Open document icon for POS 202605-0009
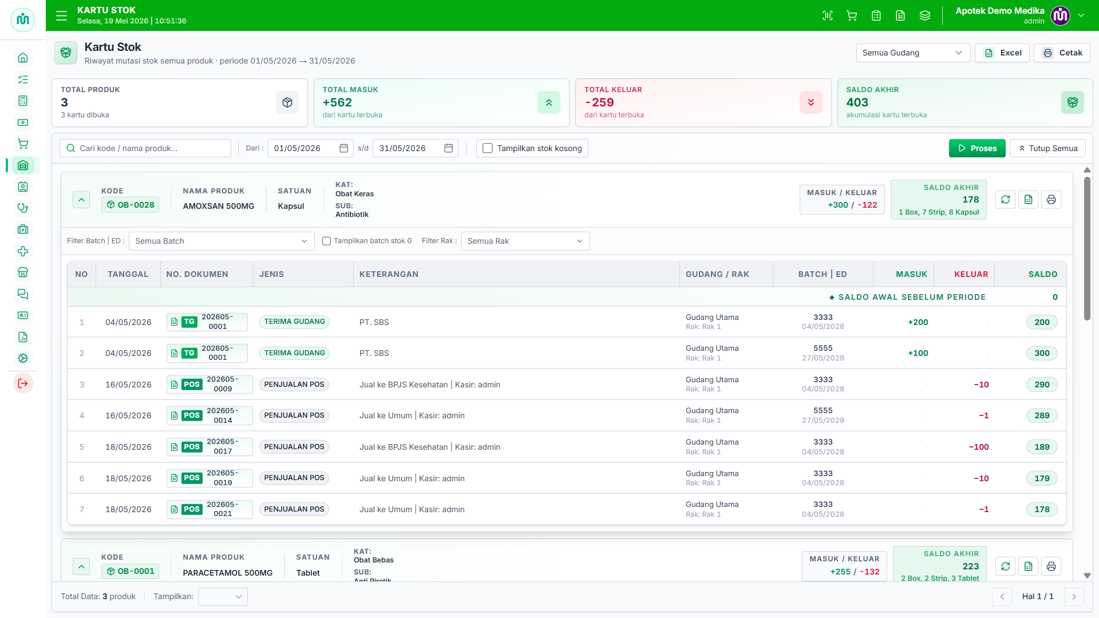The height and width of the screenshot is (618, 1099). click(175, 385)
